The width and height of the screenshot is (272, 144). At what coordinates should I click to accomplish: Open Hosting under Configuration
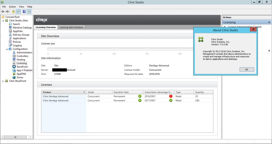pyautogui.click(x=21, y=59)
